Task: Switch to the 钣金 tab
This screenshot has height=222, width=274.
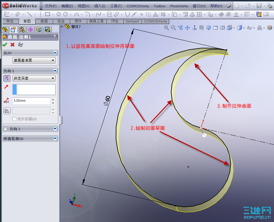Action: (x=61, y=21)
